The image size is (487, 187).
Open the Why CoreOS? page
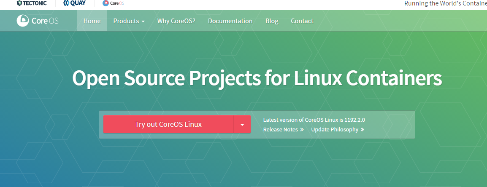pyautogui.click(x=176, y=21)
